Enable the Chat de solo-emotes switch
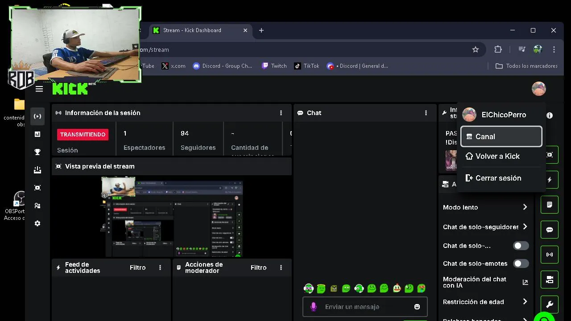Image resolution: width=571 pixels, height=321 pixels. pos(521,263)
